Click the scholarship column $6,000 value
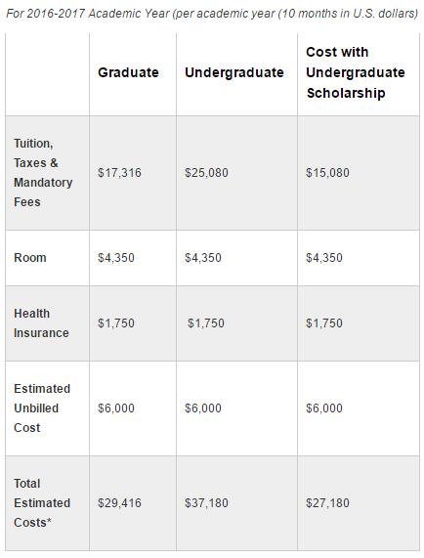This screenshot has height=558, width=424. [x=324, y=408]
